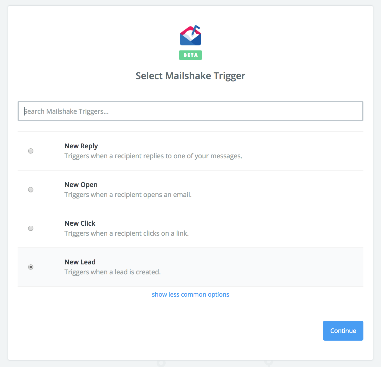This screenshot has height=367, width=381.
Task: Choose the New Lead trigger title
Action: (80, 262)
